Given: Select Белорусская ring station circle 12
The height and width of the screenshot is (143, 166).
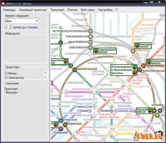Looking at the screenshot, I should (75, 70).
